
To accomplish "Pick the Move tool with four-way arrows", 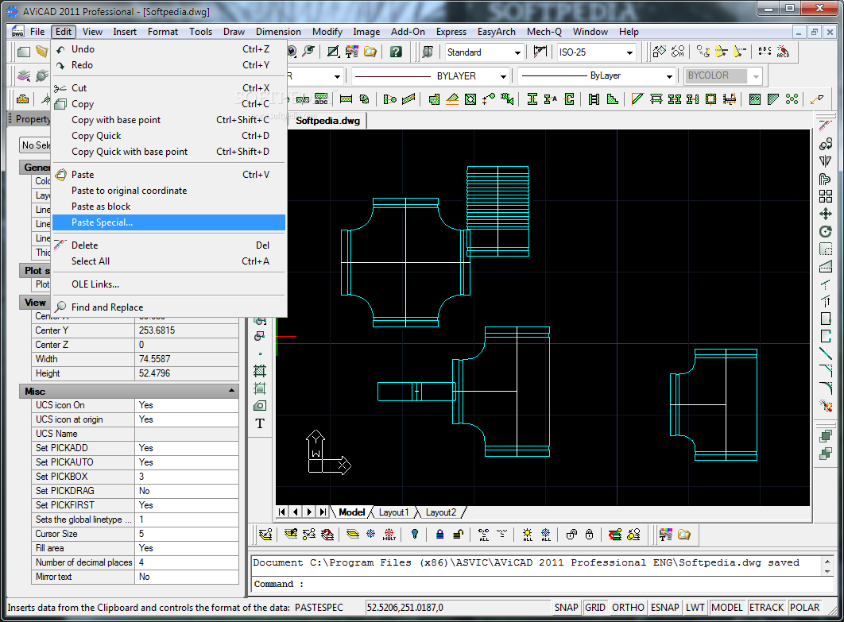I will coord(825,214).
